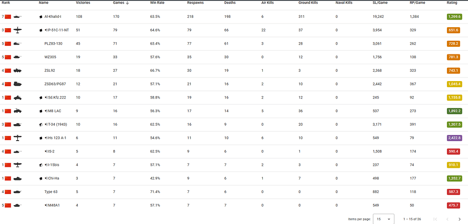The image size is (468, 224).
Task: Click the Al-Khalid-I tank silhouette icon
Action: point(17,17)
